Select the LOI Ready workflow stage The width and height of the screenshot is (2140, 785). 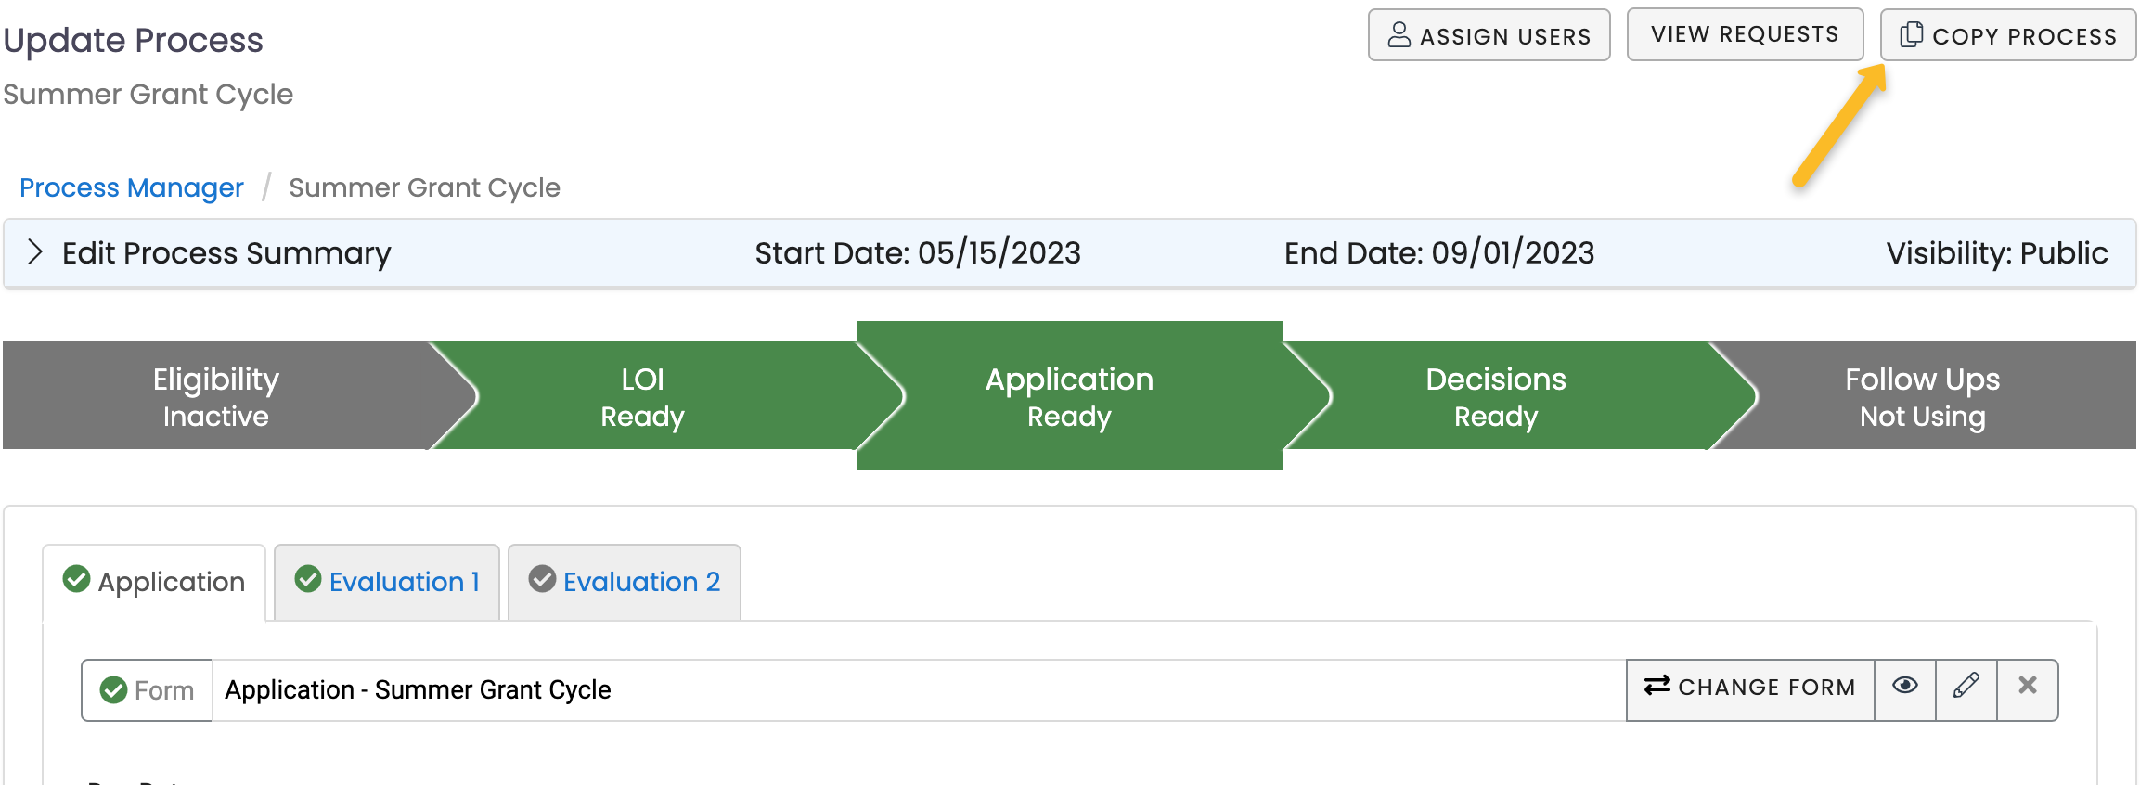(641, 395)
